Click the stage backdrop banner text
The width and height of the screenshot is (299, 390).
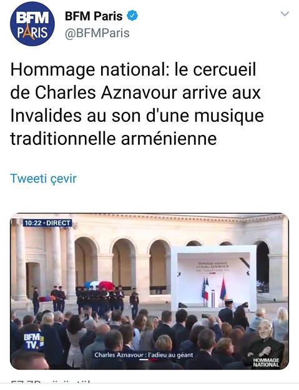coord(214,267)
